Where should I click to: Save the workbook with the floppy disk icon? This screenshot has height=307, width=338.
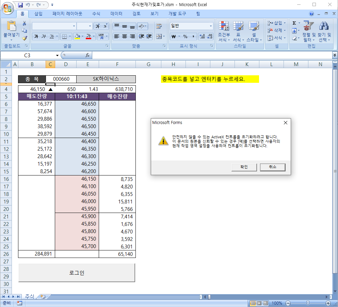(20, 5)
